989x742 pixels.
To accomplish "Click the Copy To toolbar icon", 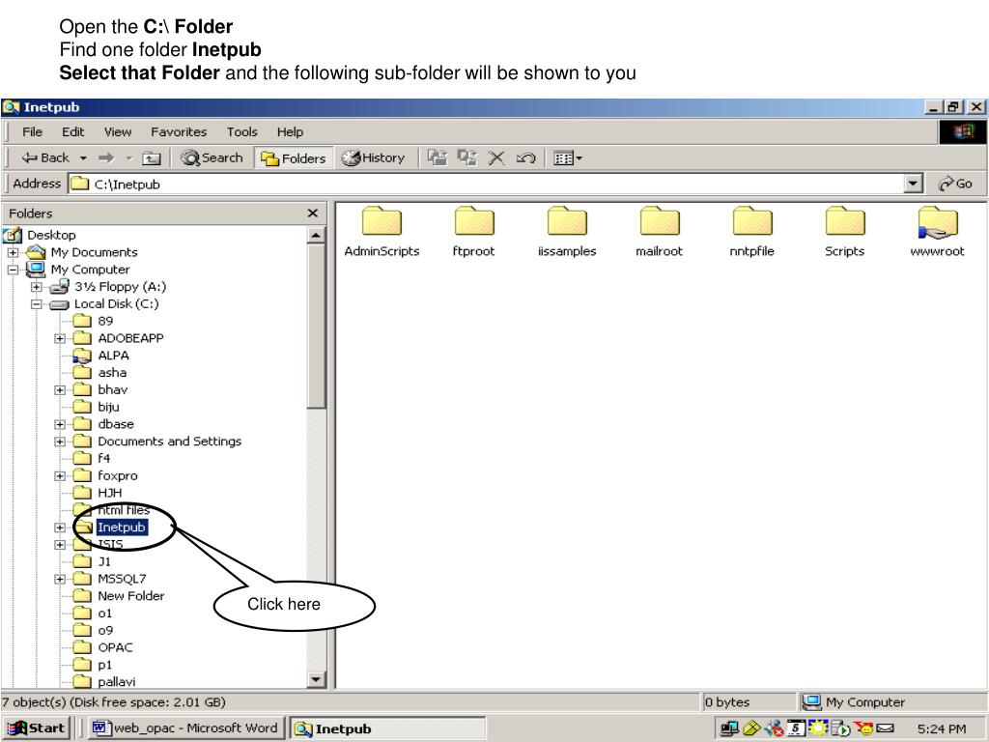I will [x=466, y=157].
